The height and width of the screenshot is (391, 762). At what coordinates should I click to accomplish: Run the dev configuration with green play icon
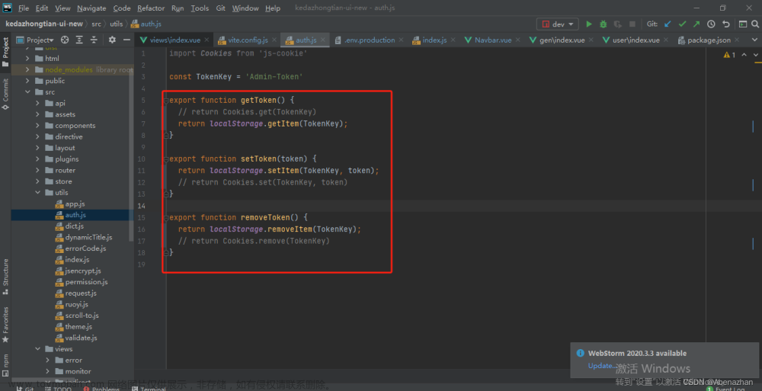[x=589, y=24]
